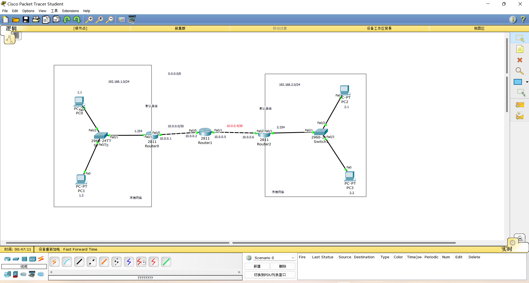The image size is (529, 283).
Task: Open the File menu
Action: click(x=5, y=11)
